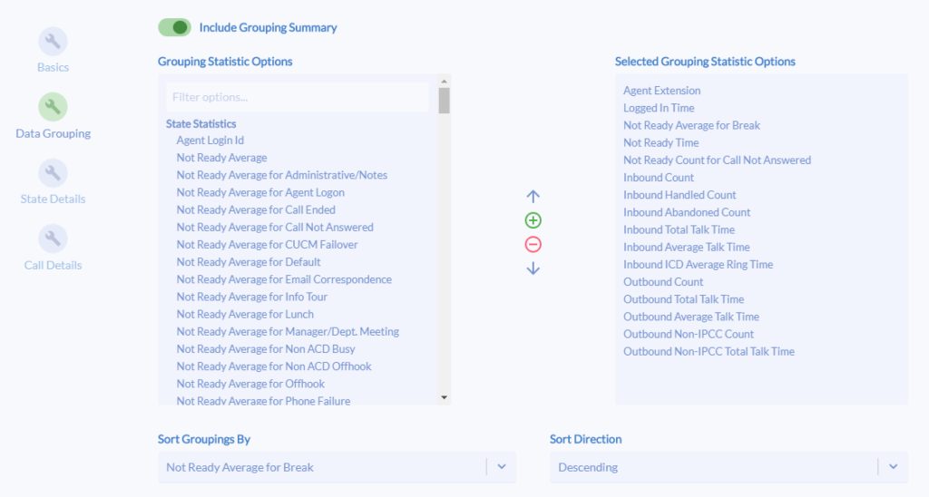Click the options list scroll-up arrow
The image size is (929, 497).
coord(445,81)
